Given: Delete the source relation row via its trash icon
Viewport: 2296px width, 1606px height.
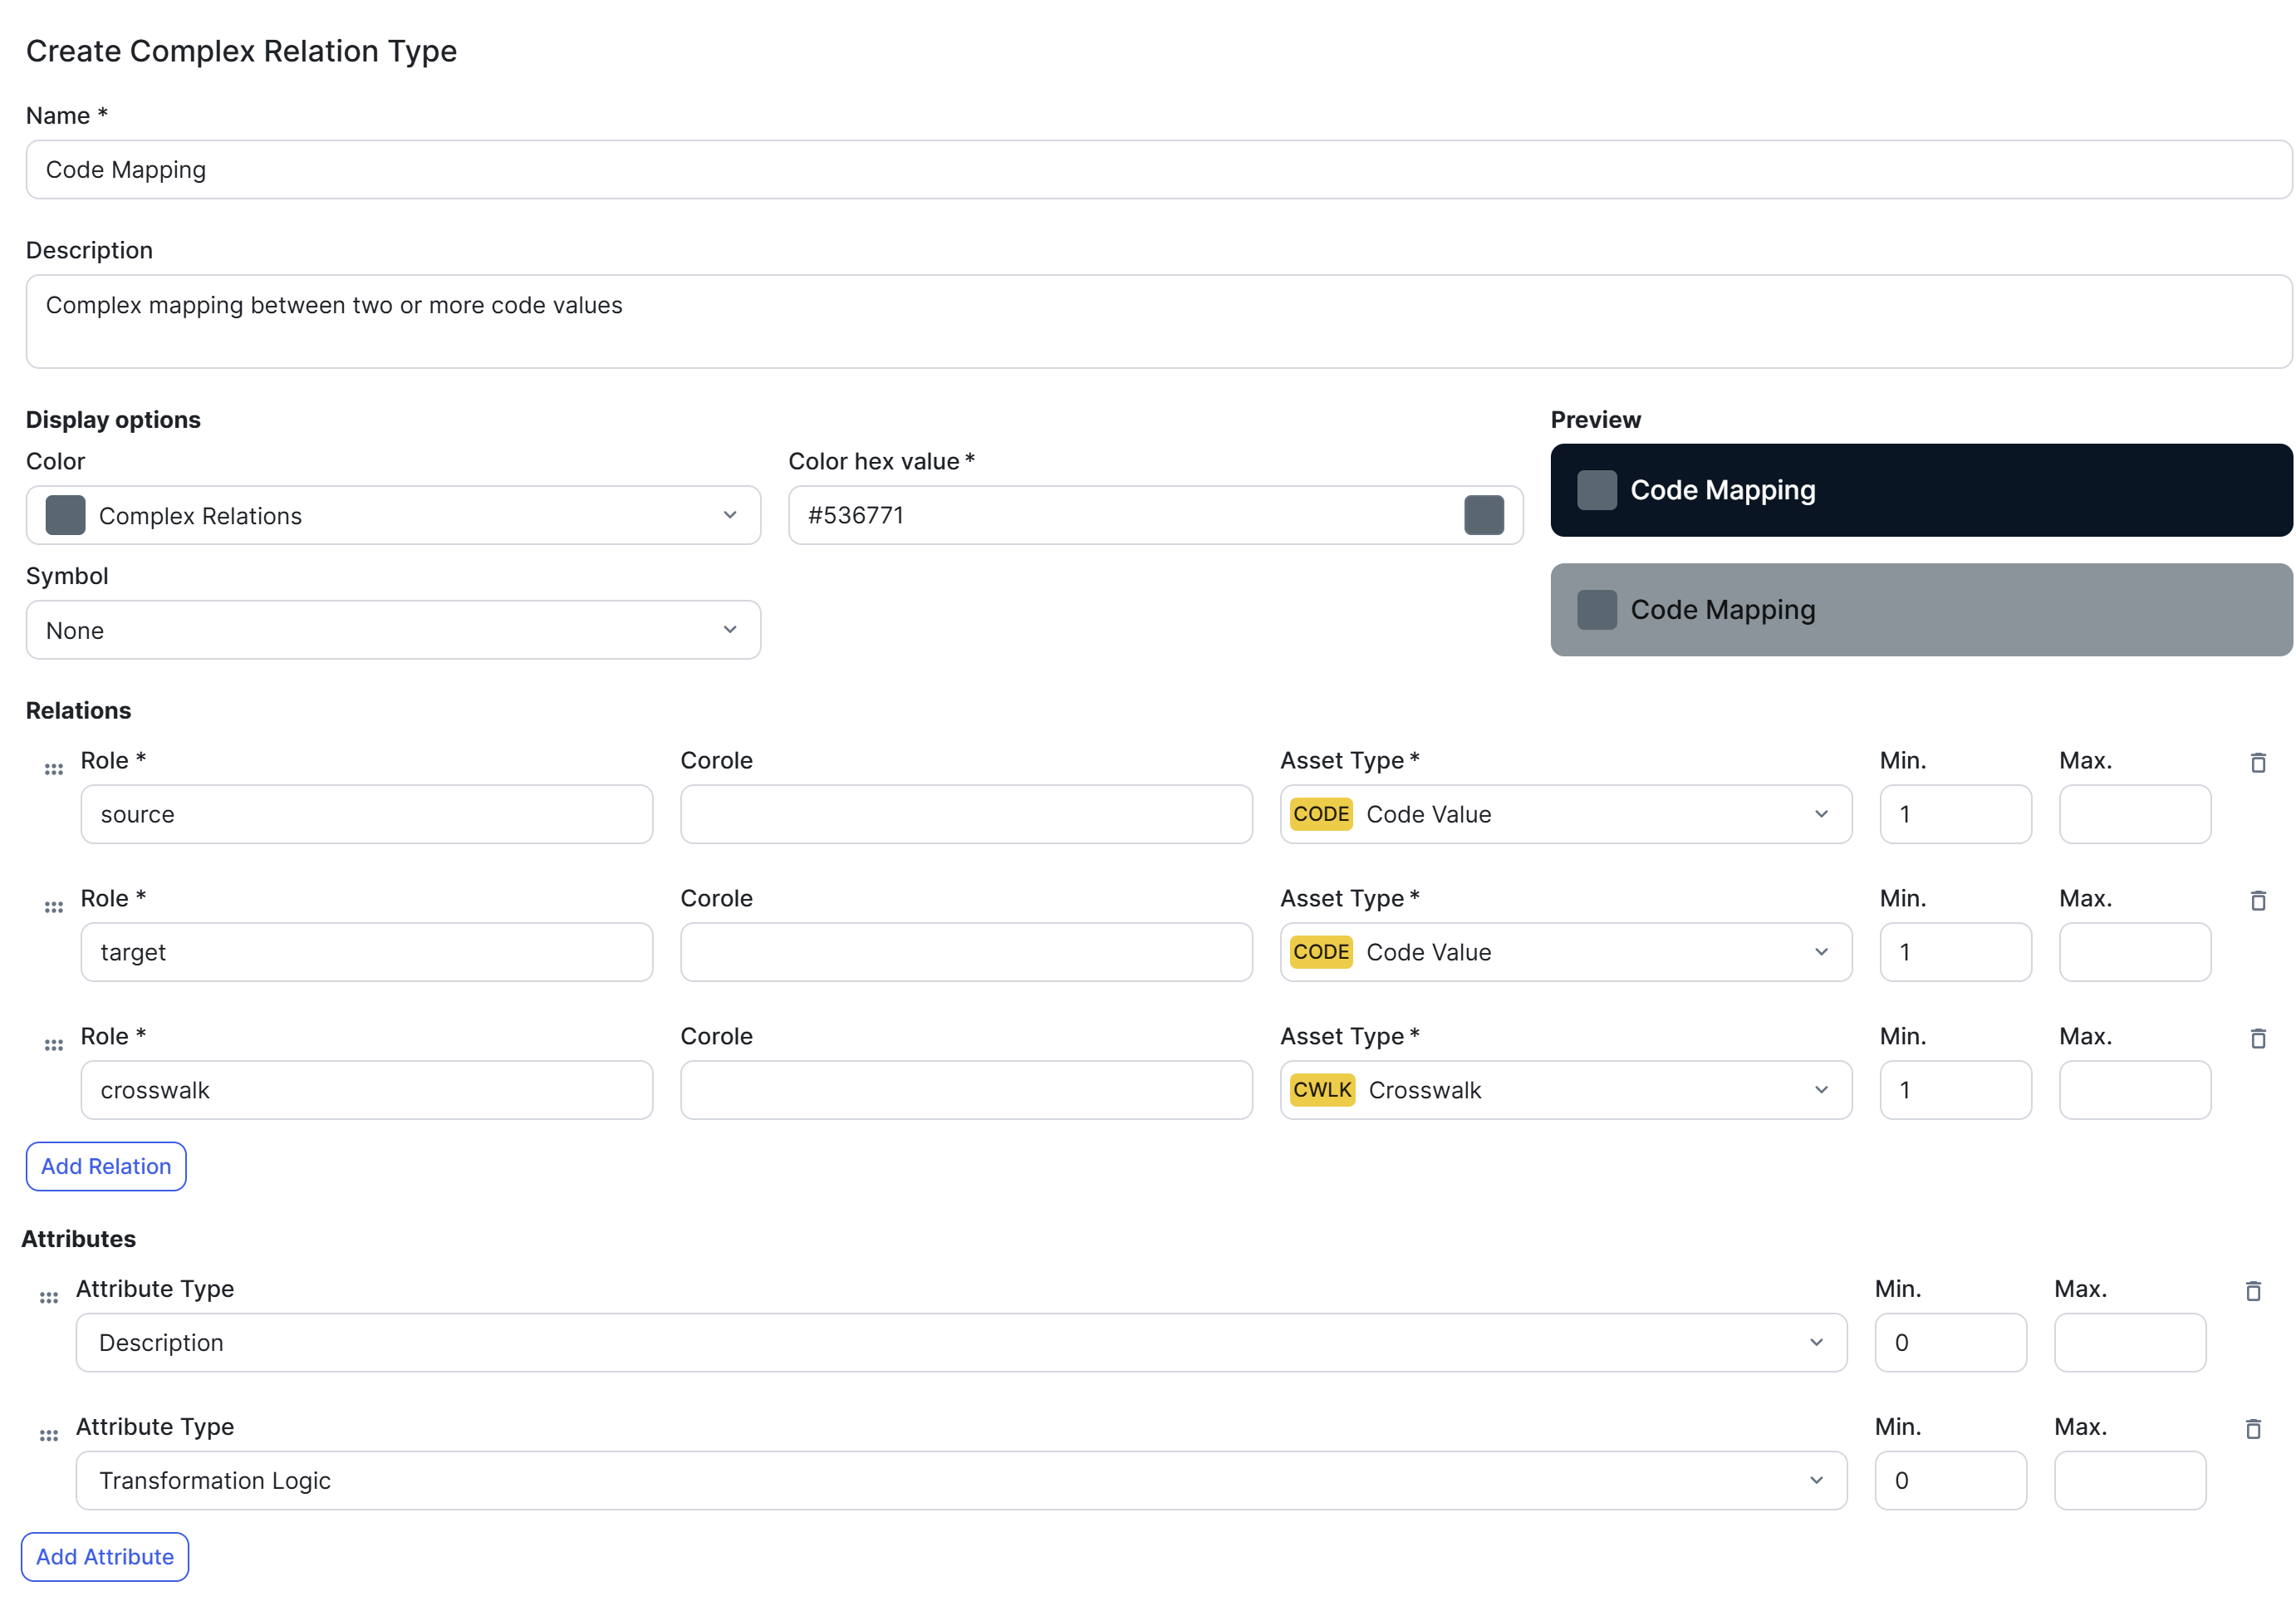Looking at the screenshot, I should (x=2257, y=763).
